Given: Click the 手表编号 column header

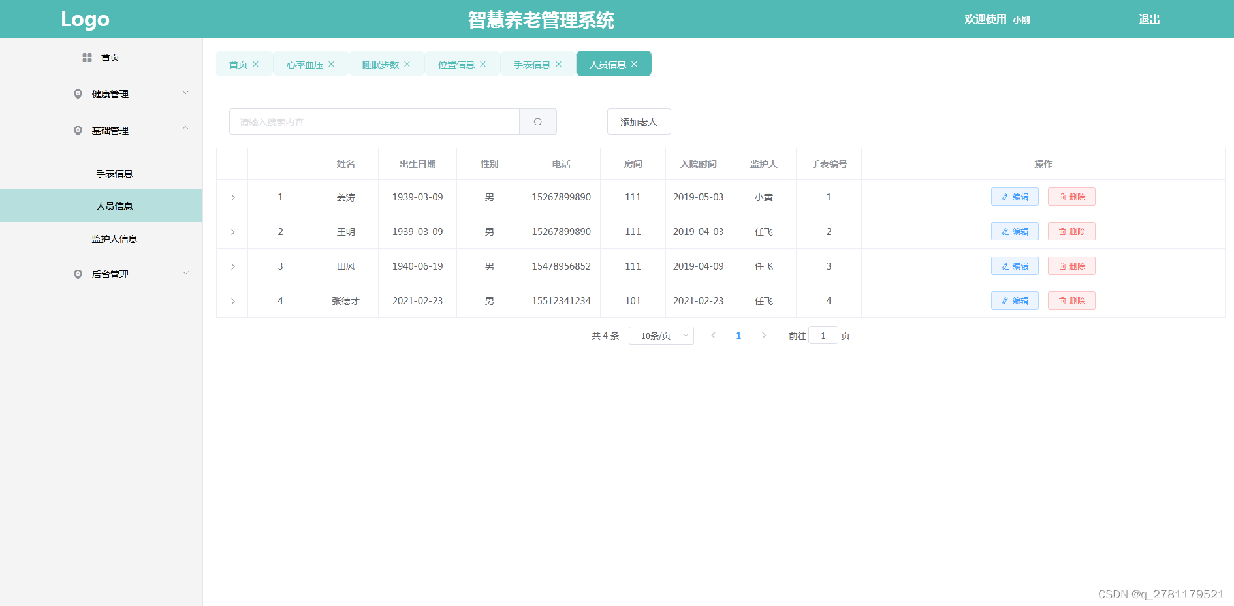Looking at the screenshot, I should 829,164.
